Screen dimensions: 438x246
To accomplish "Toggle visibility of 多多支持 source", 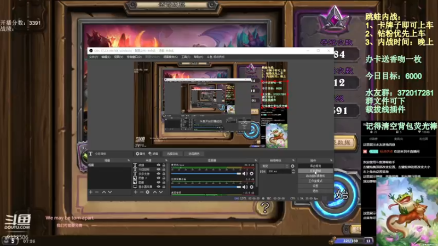I will tap(158, 174).
